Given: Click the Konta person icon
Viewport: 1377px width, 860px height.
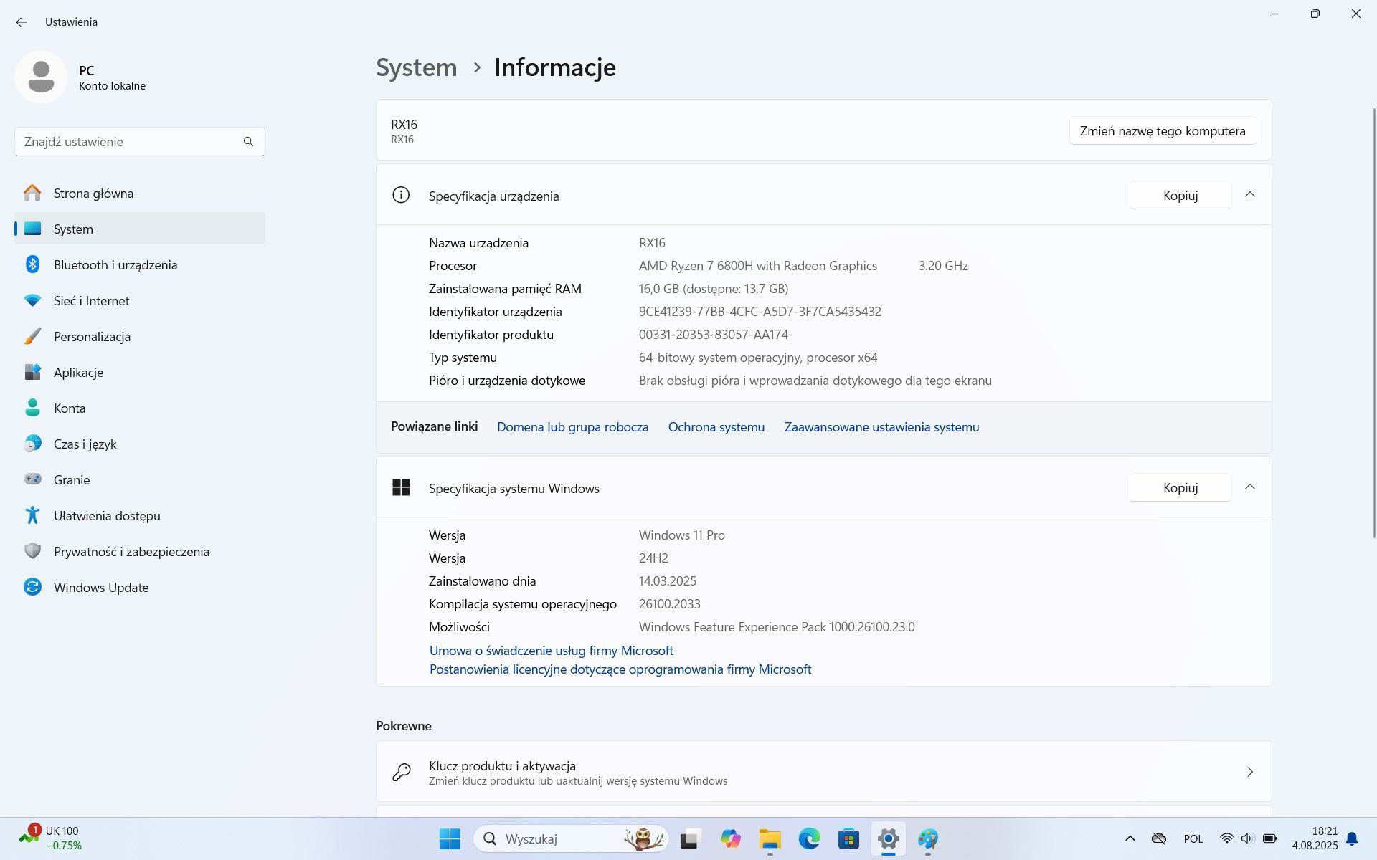Looking at the screenshot, I should pos(32,408).
